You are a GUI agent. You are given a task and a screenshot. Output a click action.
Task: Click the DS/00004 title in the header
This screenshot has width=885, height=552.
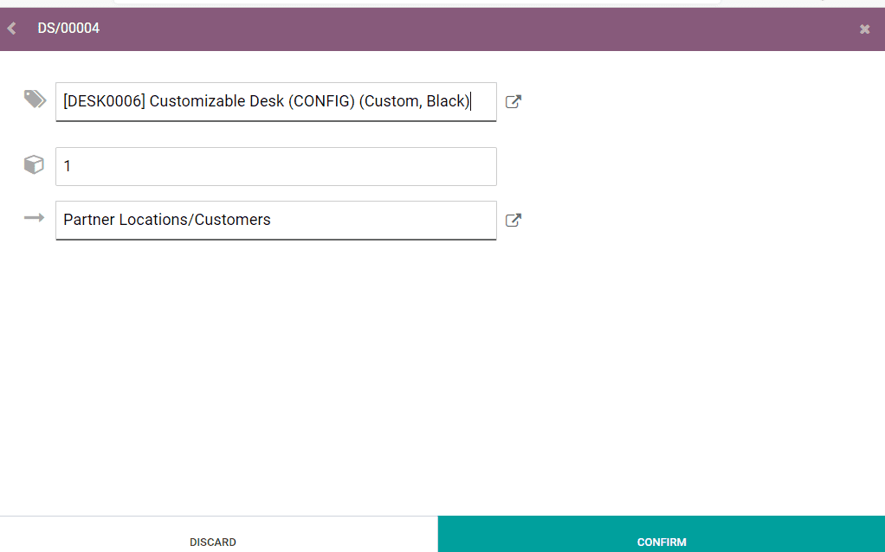tap(68, 29)
